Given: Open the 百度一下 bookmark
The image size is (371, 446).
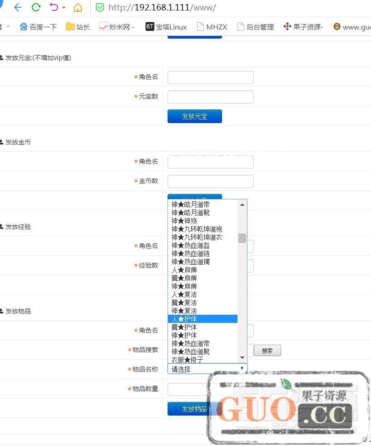Looking at the screenshot, I should coord(38,27).
